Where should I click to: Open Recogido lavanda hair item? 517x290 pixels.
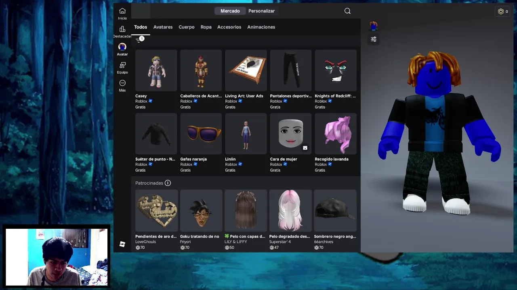pyautogui.click(x=336, y=134)
